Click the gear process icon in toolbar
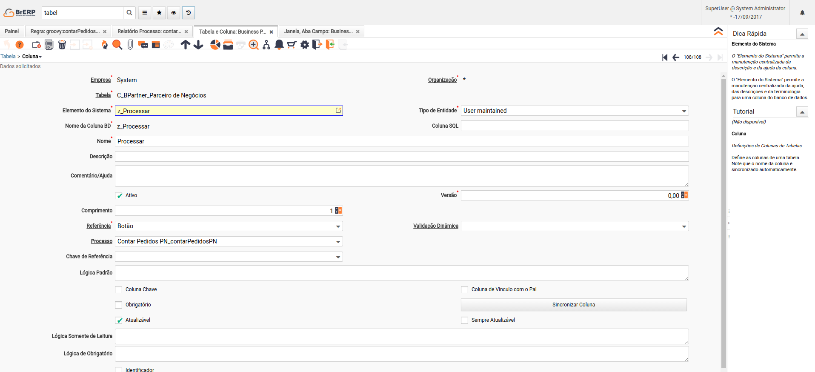The image size is (815, 372). (x=305, y=45)
